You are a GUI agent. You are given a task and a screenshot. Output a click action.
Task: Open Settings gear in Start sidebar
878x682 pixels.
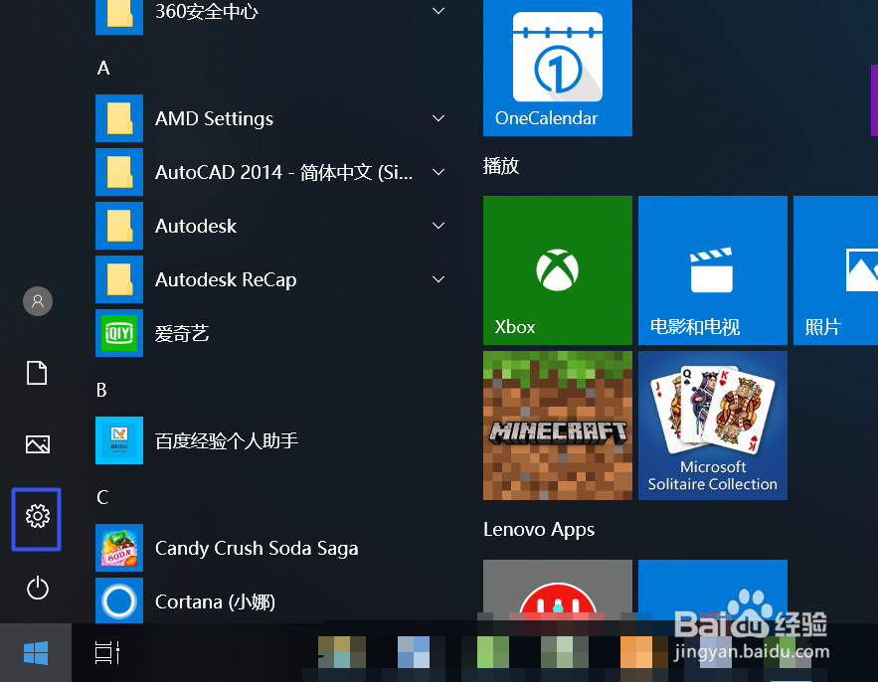pos(37,516)
